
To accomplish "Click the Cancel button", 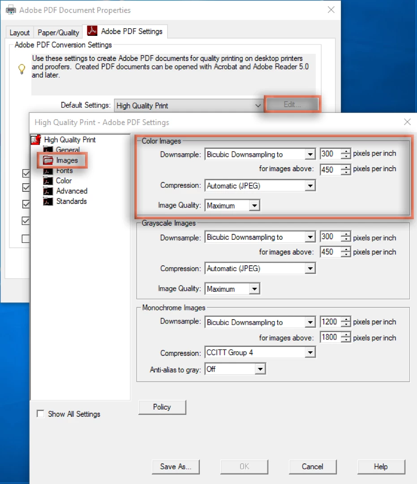I will (x=313, y=467).
